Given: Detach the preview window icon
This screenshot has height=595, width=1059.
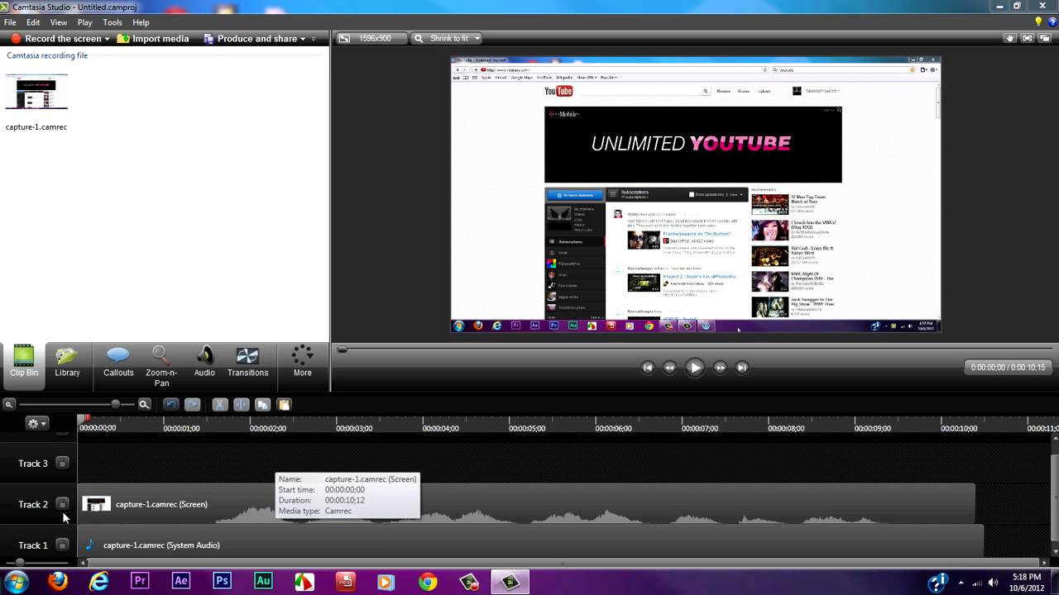Looking at the screenshot, I should [1046, 38].
